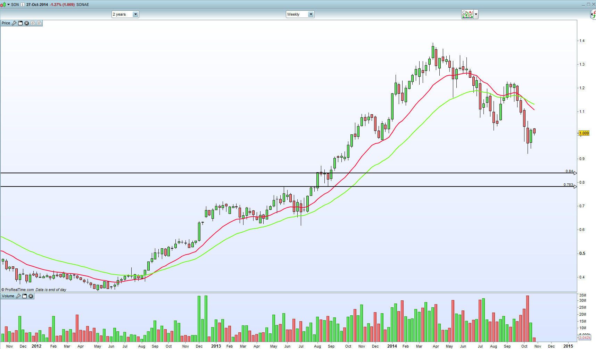Image resolution: width=596 pixels, height=349 pixels.
Task: Click the SON instrument info icon
Action: [x=23, y=5]
